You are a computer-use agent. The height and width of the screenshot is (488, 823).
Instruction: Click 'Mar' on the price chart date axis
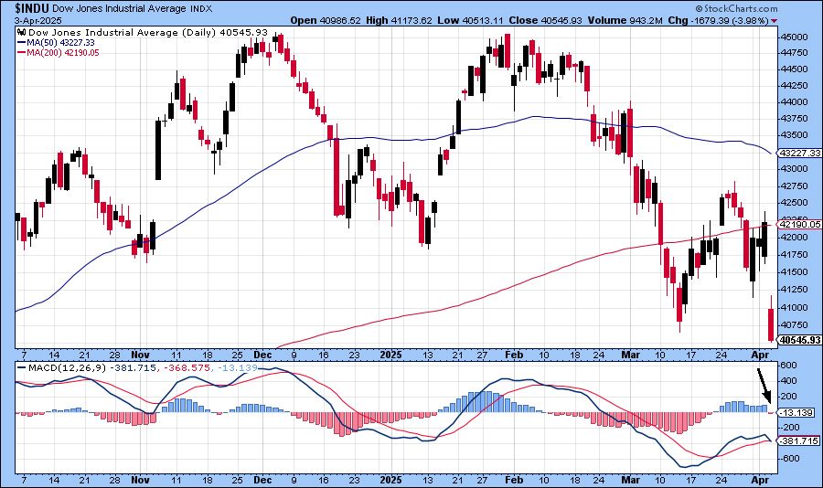click(630, 355)
